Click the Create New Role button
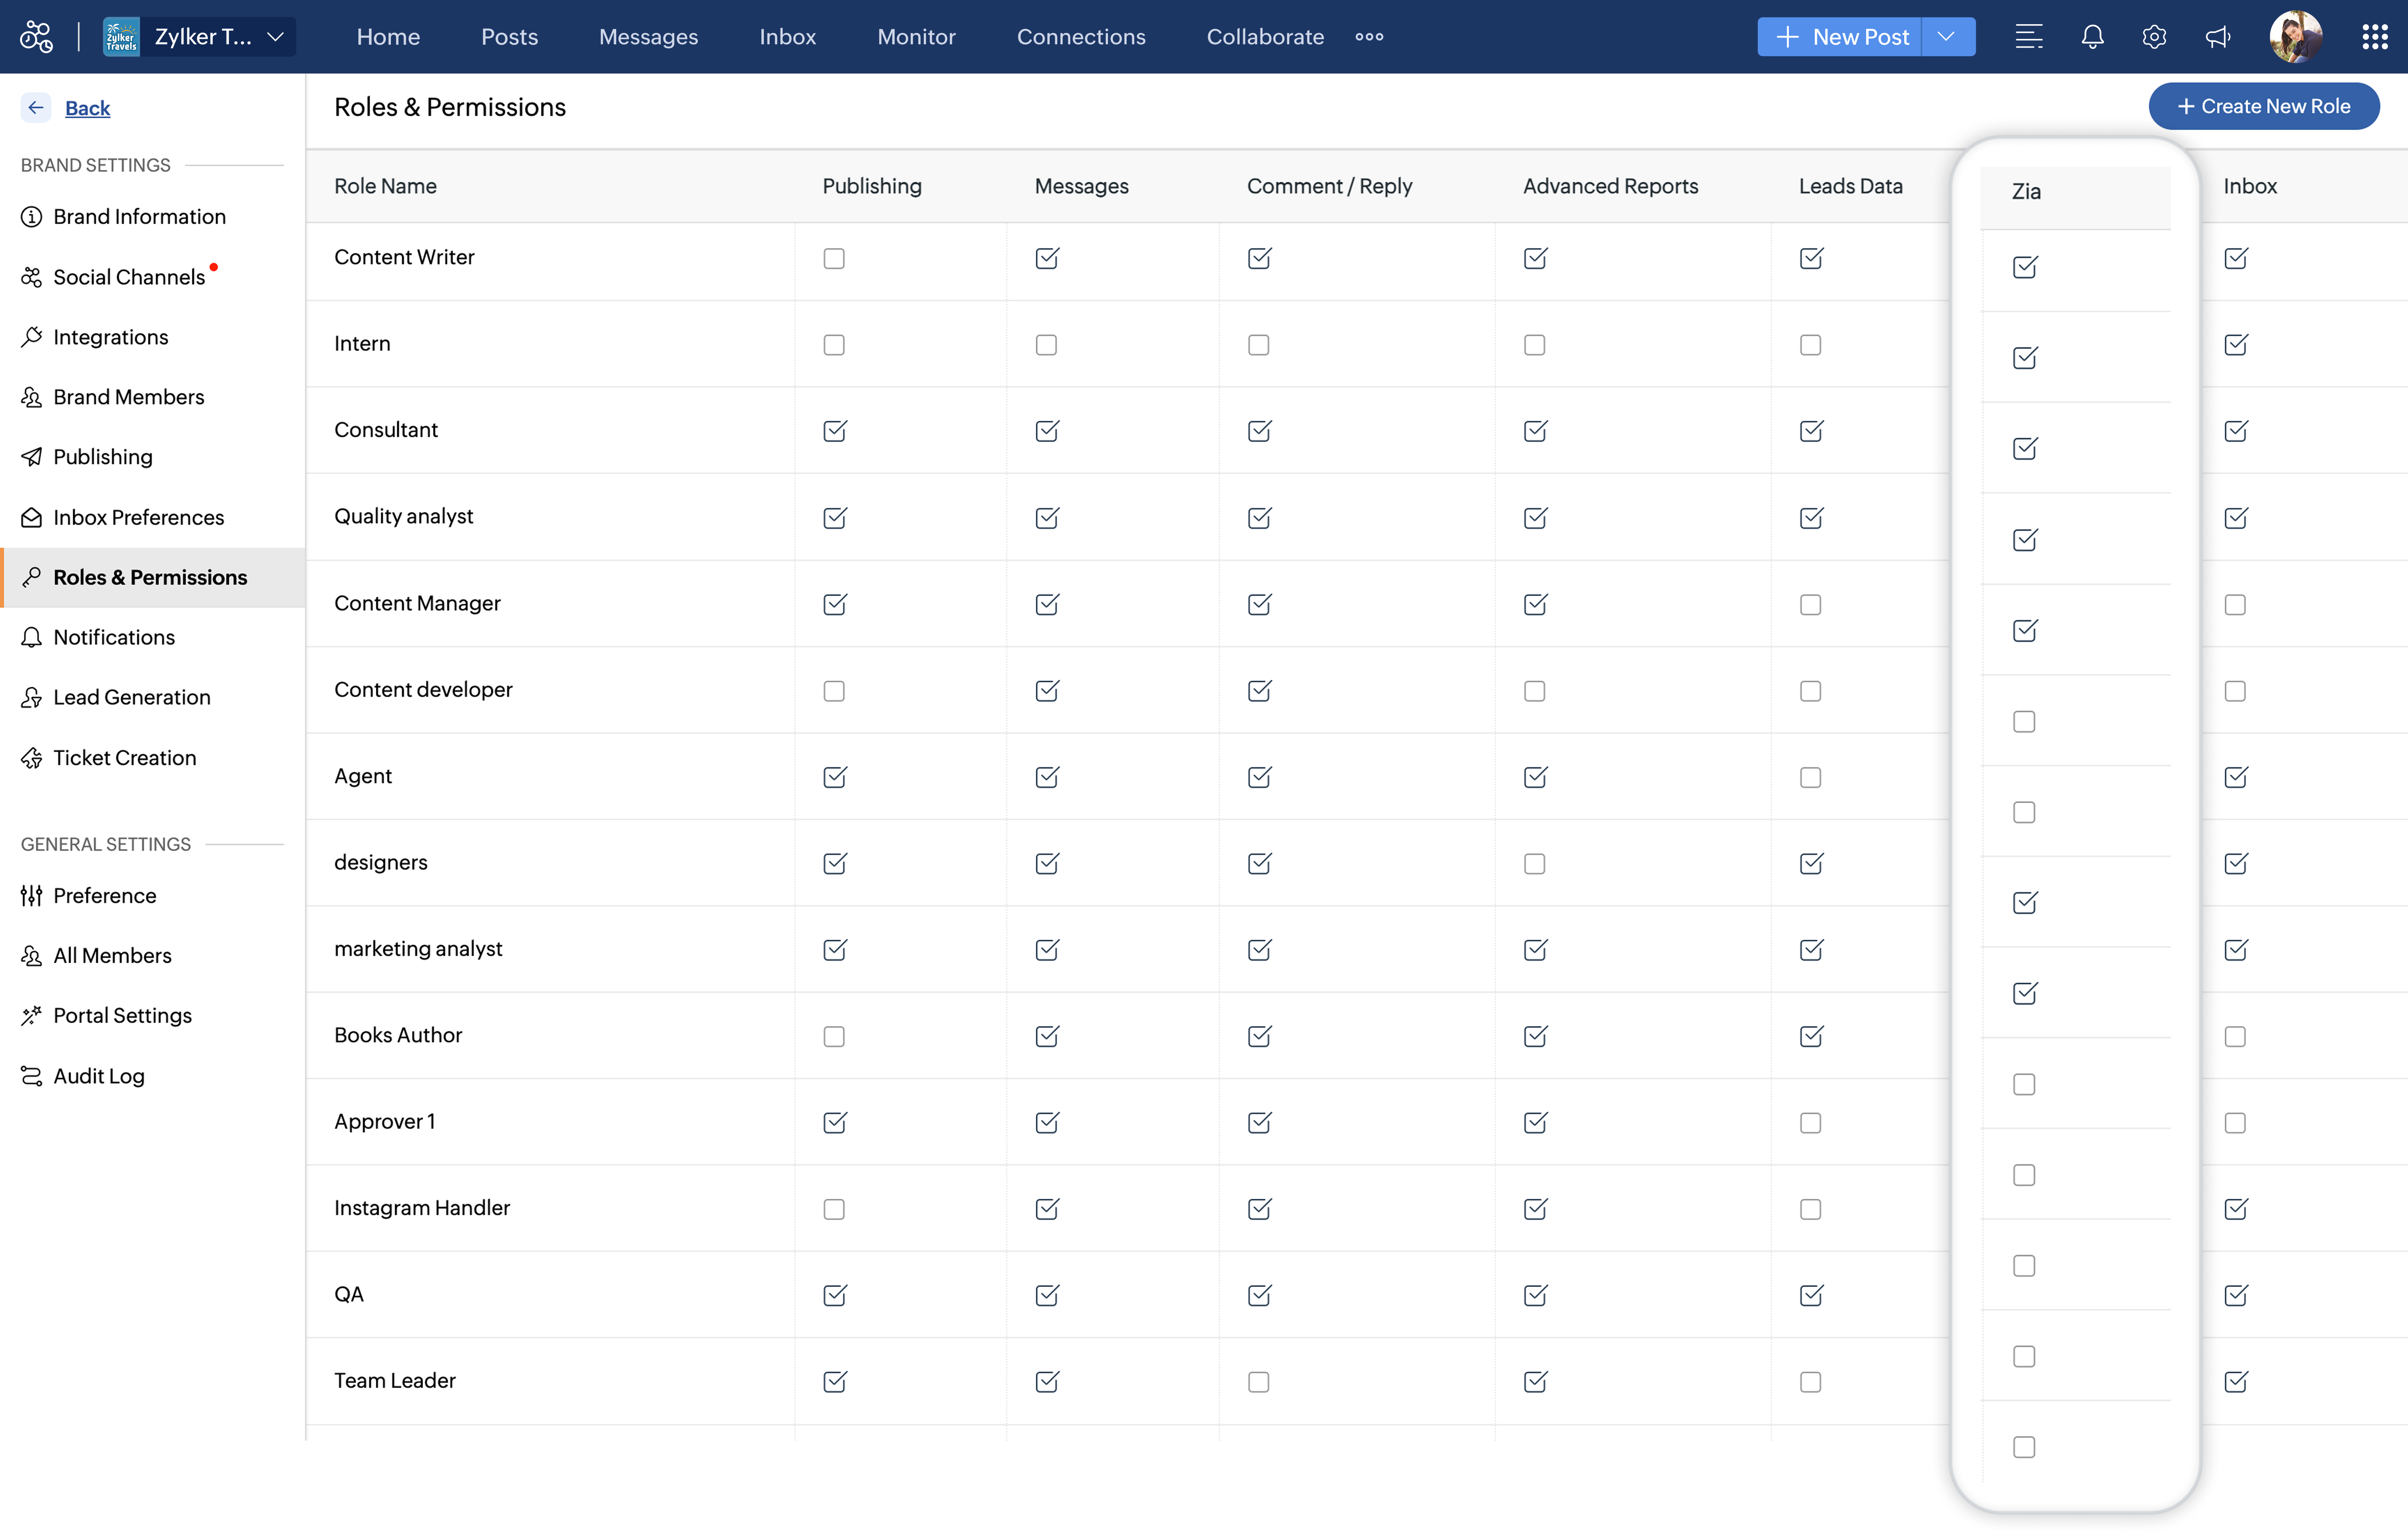The width and height of the screenshot is (2408, 1536). (x=2264, y=106)
